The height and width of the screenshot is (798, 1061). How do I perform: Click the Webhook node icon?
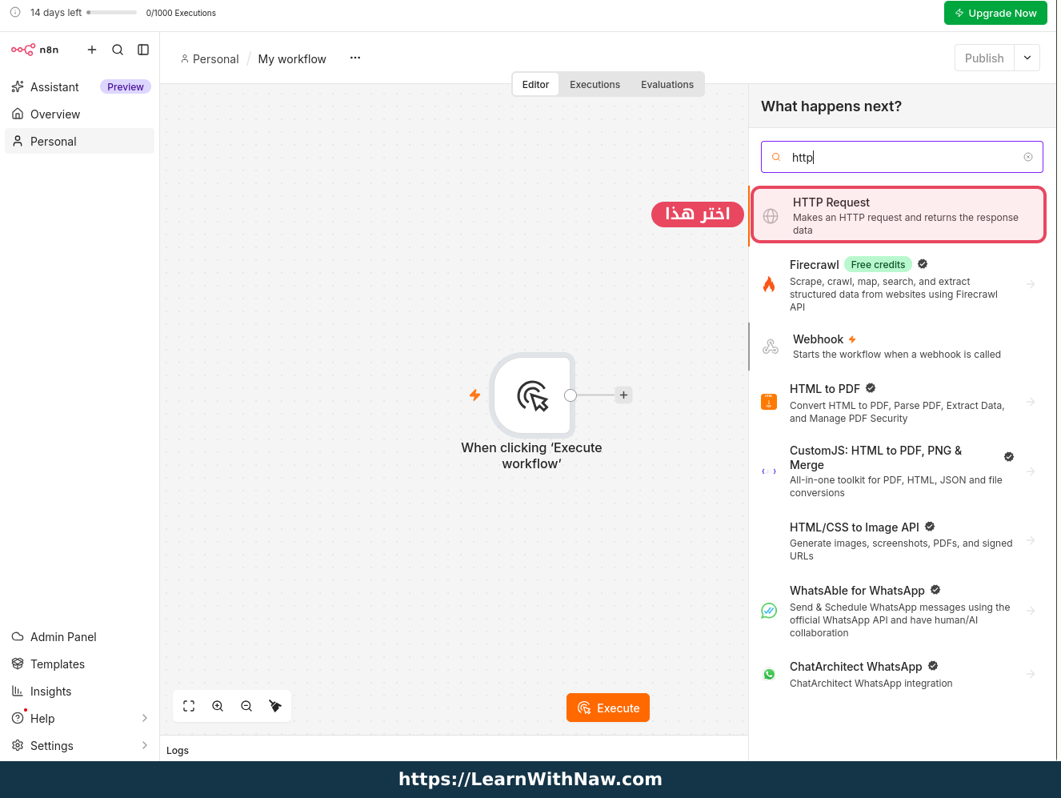point(771,347)
